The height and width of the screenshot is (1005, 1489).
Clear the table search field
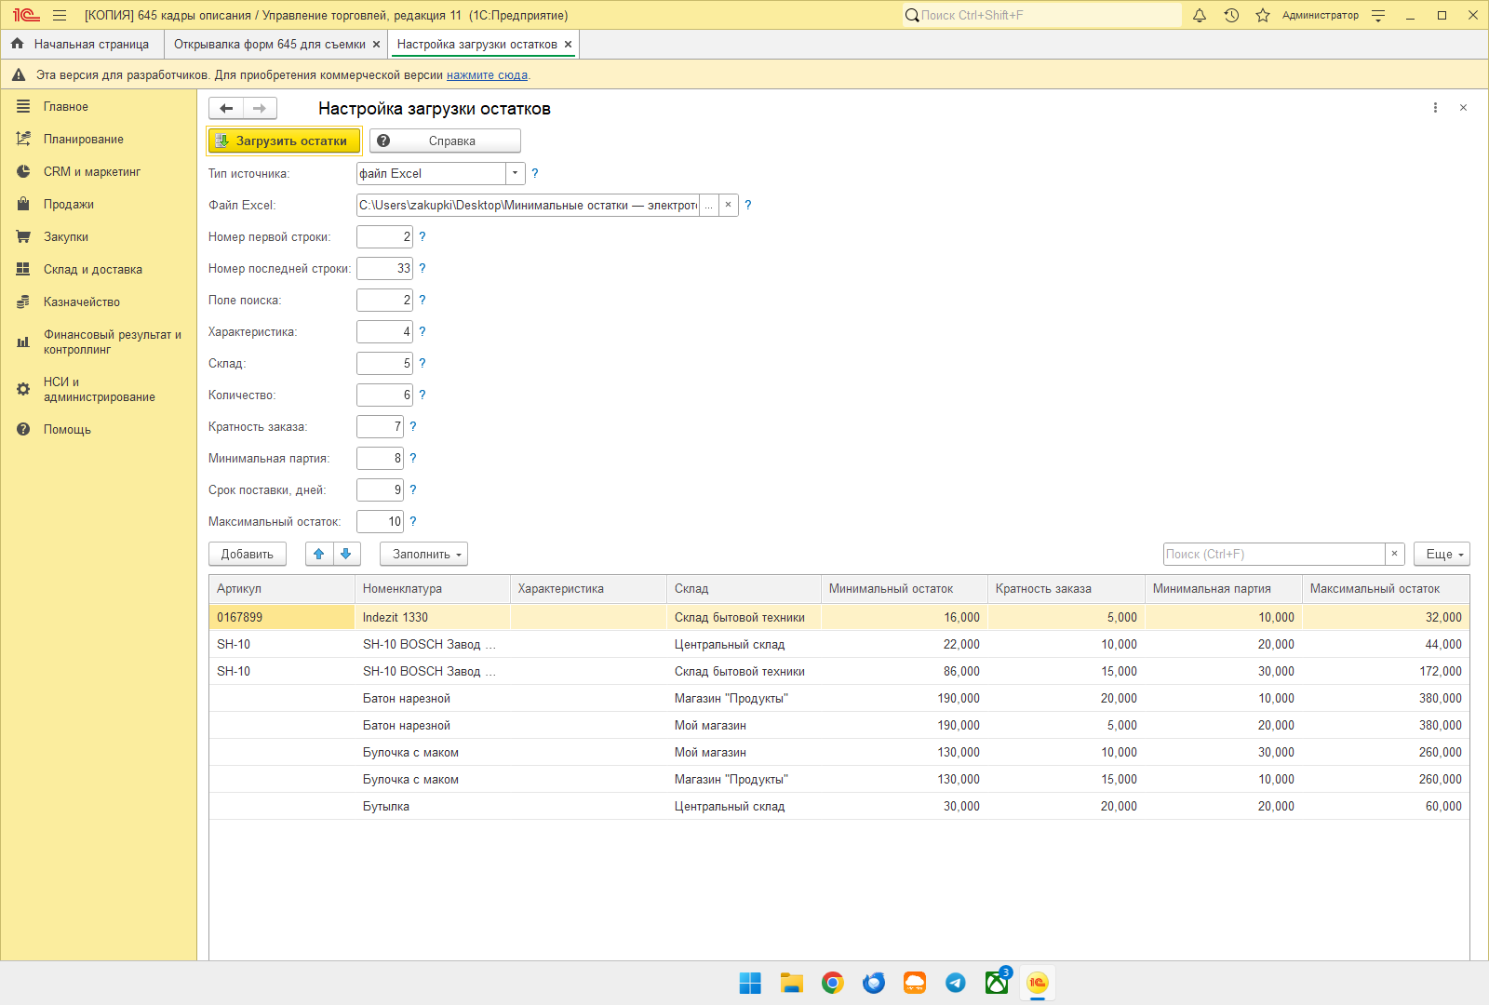pyautogui.click(x=1394, y=554)
